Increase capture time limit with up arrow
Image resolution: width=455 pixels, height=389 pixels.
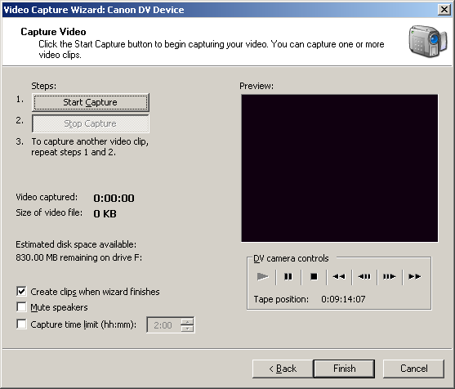pos(187,321)
